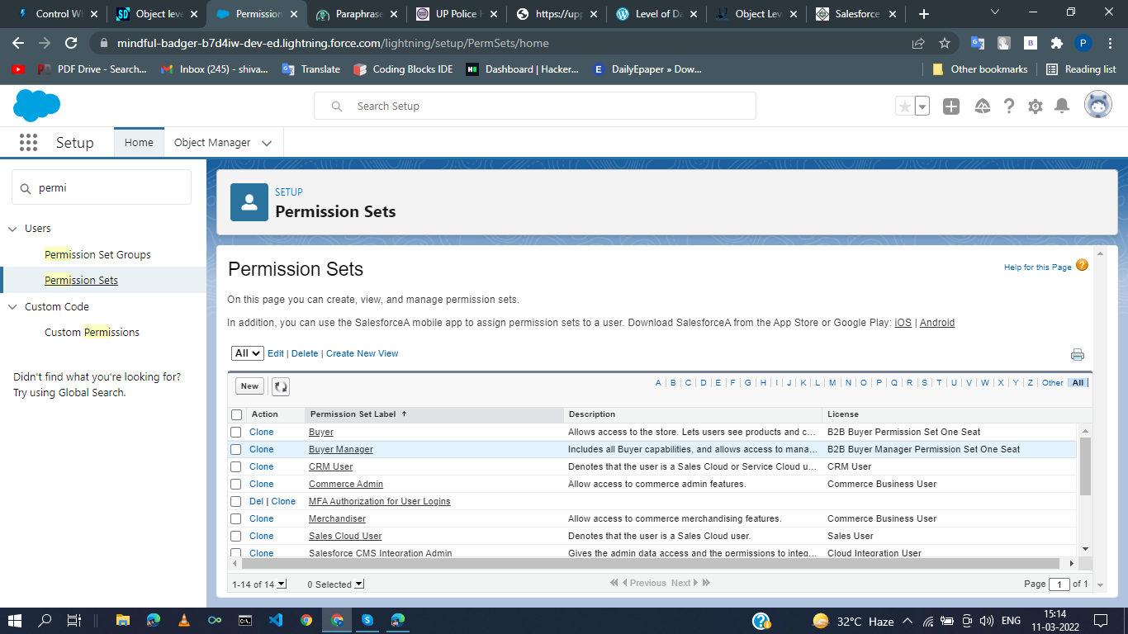Check the Buyer permission set checkbox
Viewport: 1128px width, 634px height.
pos(236,433)
